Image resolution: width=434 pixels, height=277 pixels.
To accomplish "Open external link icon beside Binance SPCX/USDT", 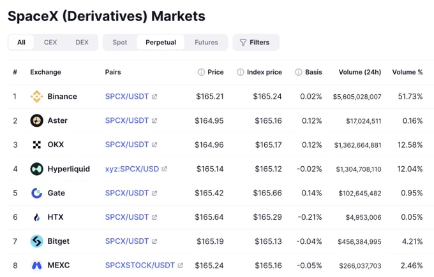I will click(154, 97).
